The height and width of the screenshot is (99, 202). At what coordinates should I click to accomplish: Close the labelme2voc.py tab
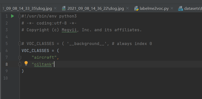point(172,8)
